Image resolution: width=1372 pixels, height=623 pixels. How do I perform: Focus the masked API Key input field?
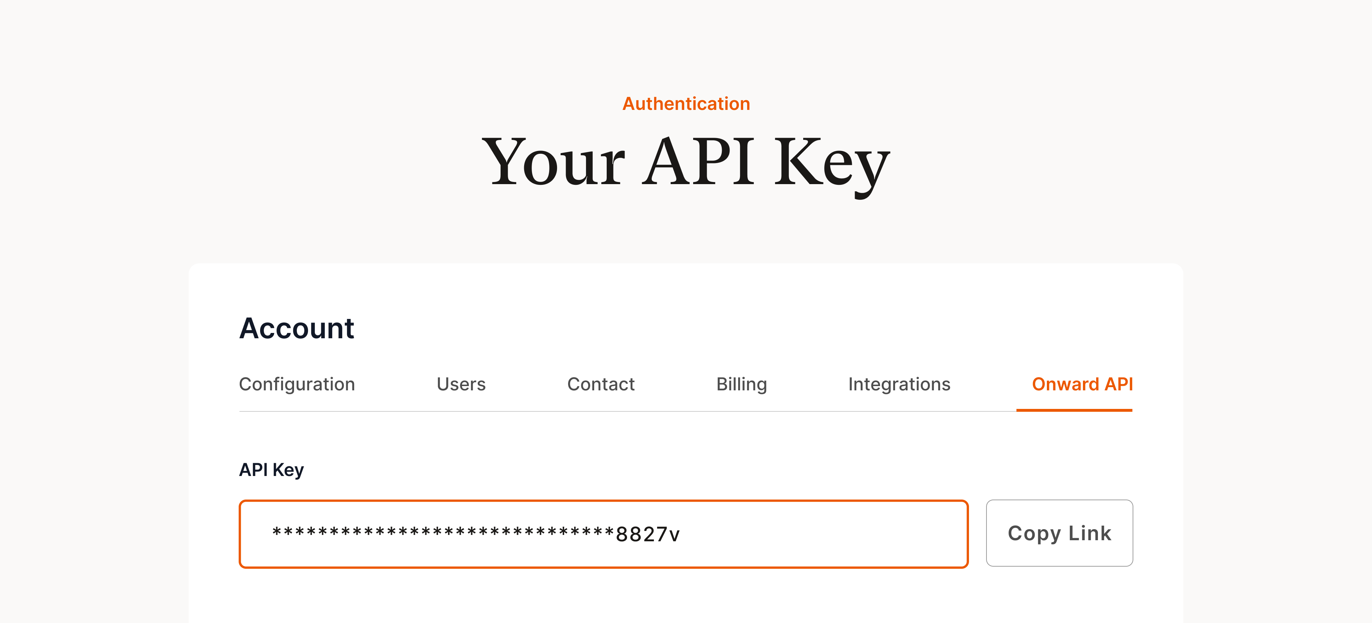(603, 534)
